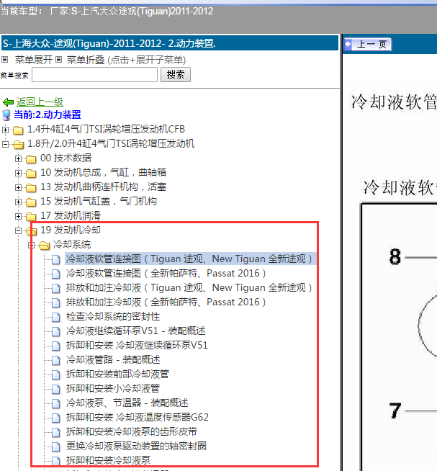437x471 pixels.
Task: Click page icon of 更换冷却液泵驱动装置的轴密封圈
Action: click(x=56, y=447)
